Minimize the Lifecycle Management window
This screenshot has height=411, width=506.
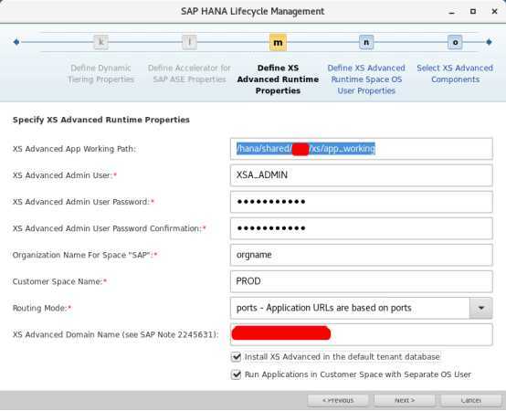(x=452, y=12)
